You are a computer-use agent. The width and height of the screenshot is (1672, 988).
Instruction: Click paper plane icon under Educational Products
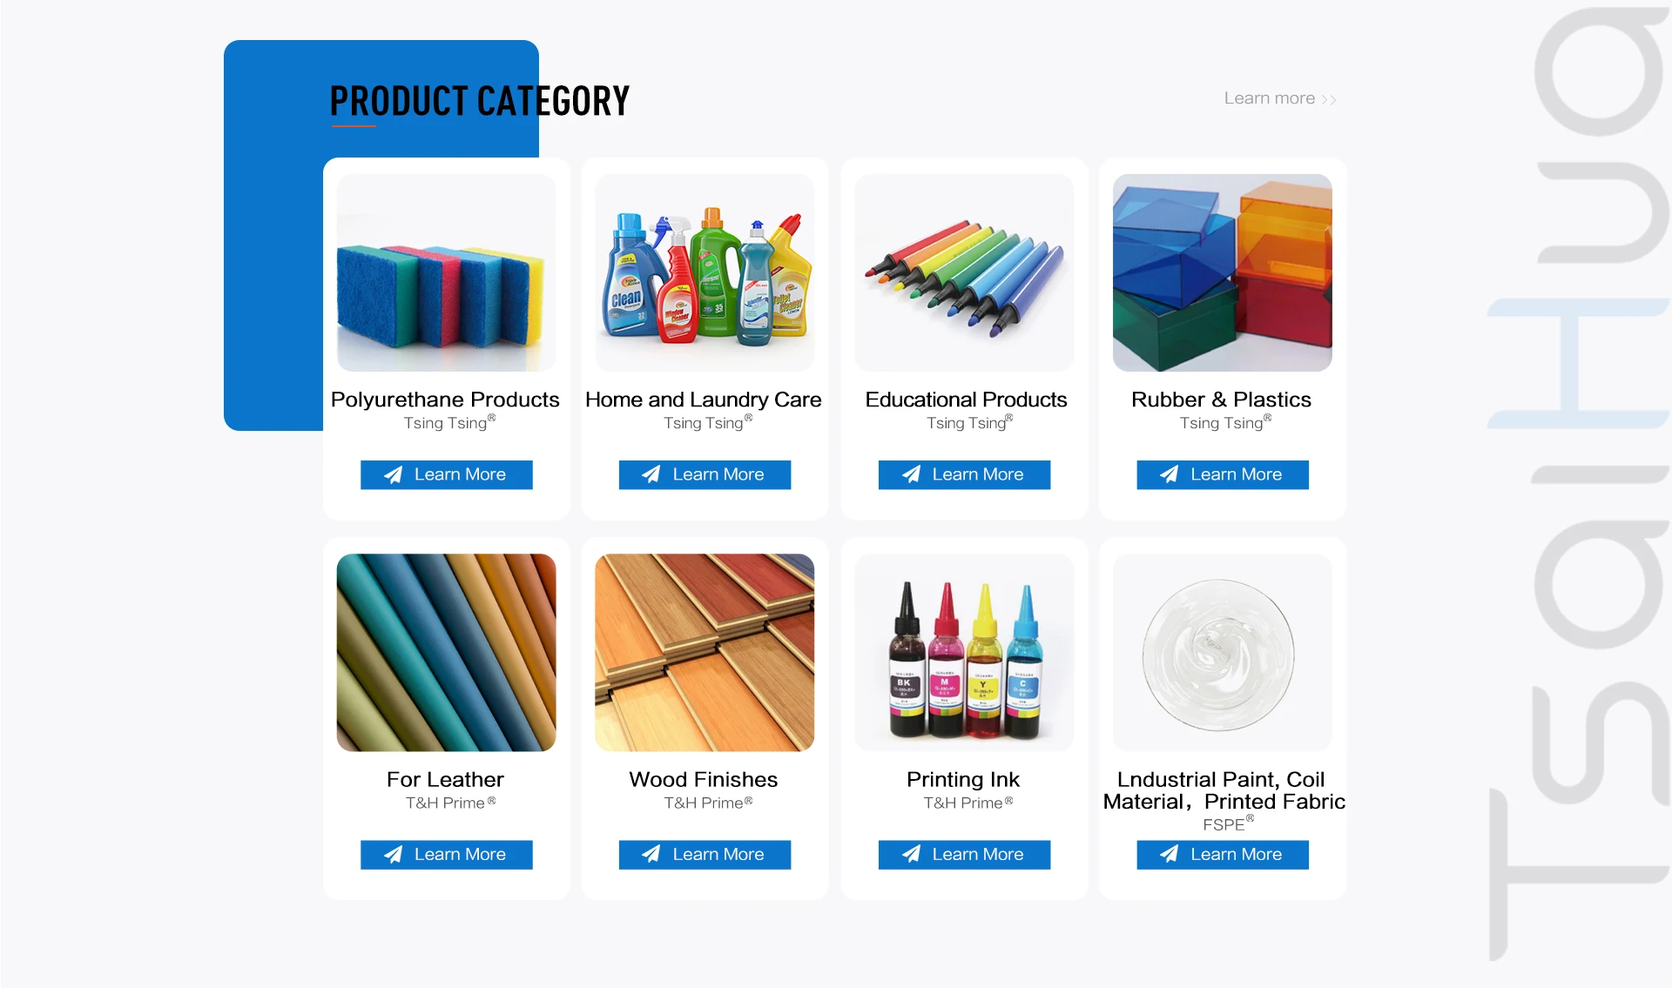[x=911, y=474]
